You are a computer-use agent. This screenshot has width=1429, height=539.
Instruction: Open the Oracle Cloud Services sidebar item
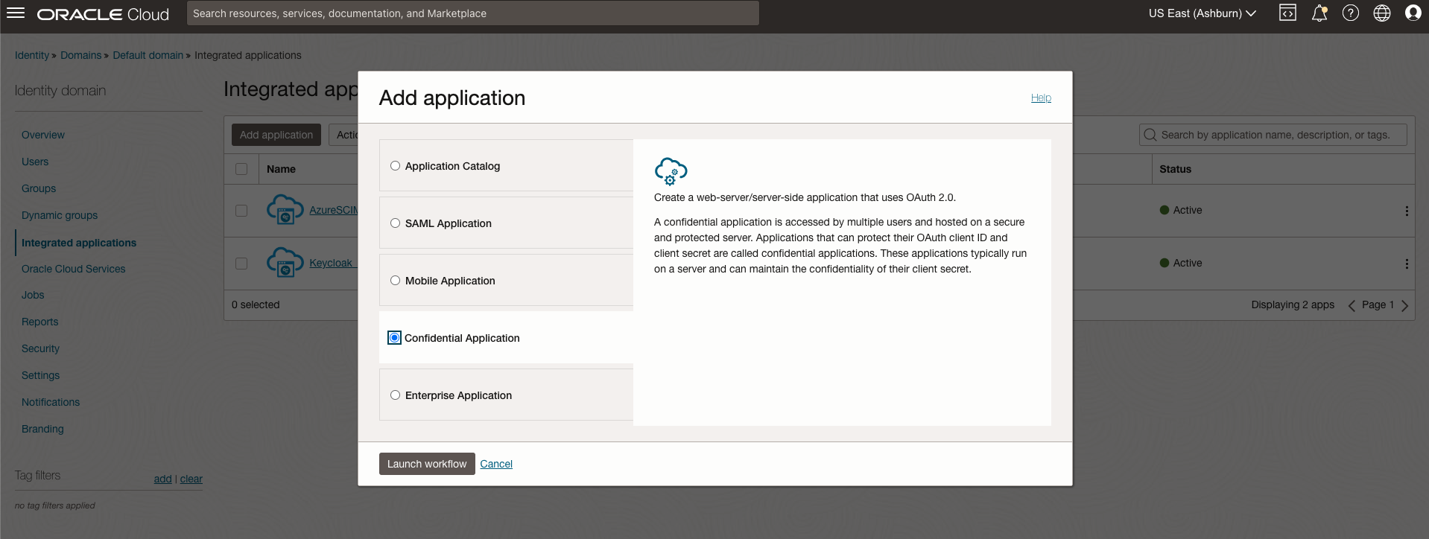click(x=74, y=269)
